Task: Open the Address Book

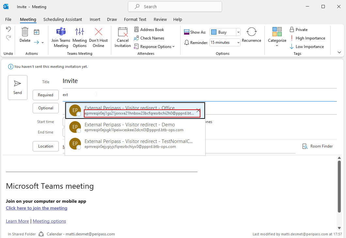Action: pos(149,30)
